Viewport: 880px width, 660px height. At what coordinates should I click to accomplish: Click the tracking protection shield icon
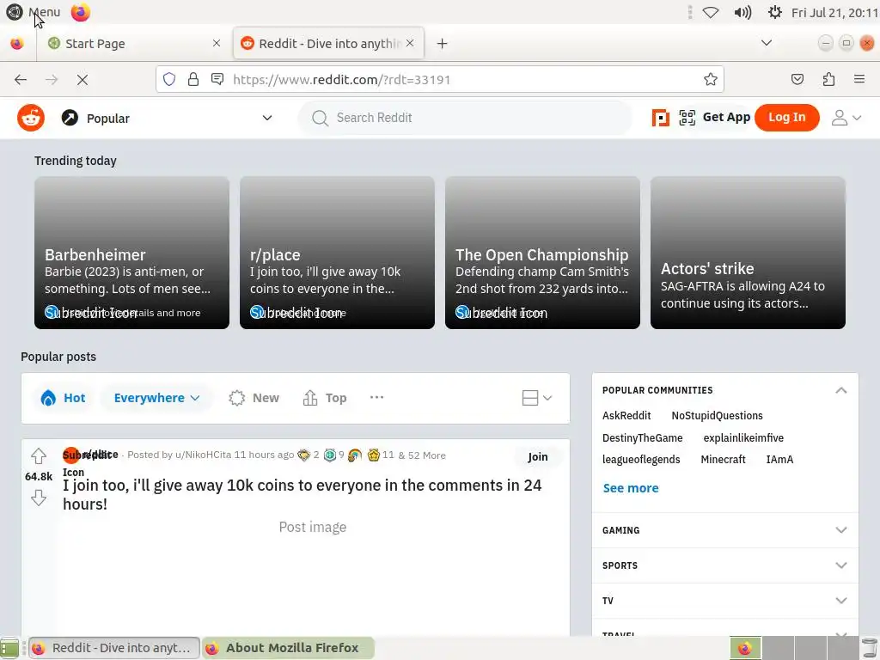[x=169, y=79]
